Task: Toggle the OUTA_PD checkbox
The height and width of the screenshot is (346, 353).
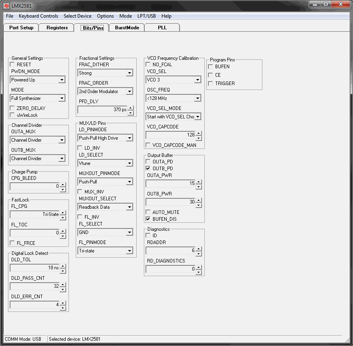Action: [148, 161]
